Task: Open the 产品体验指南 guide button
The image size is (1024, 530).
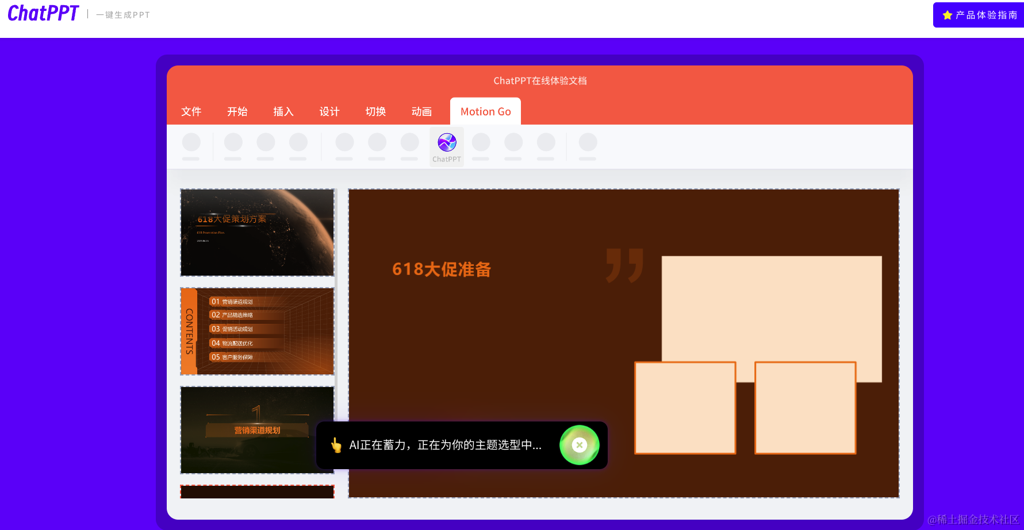Action: (x=979, y=15)
